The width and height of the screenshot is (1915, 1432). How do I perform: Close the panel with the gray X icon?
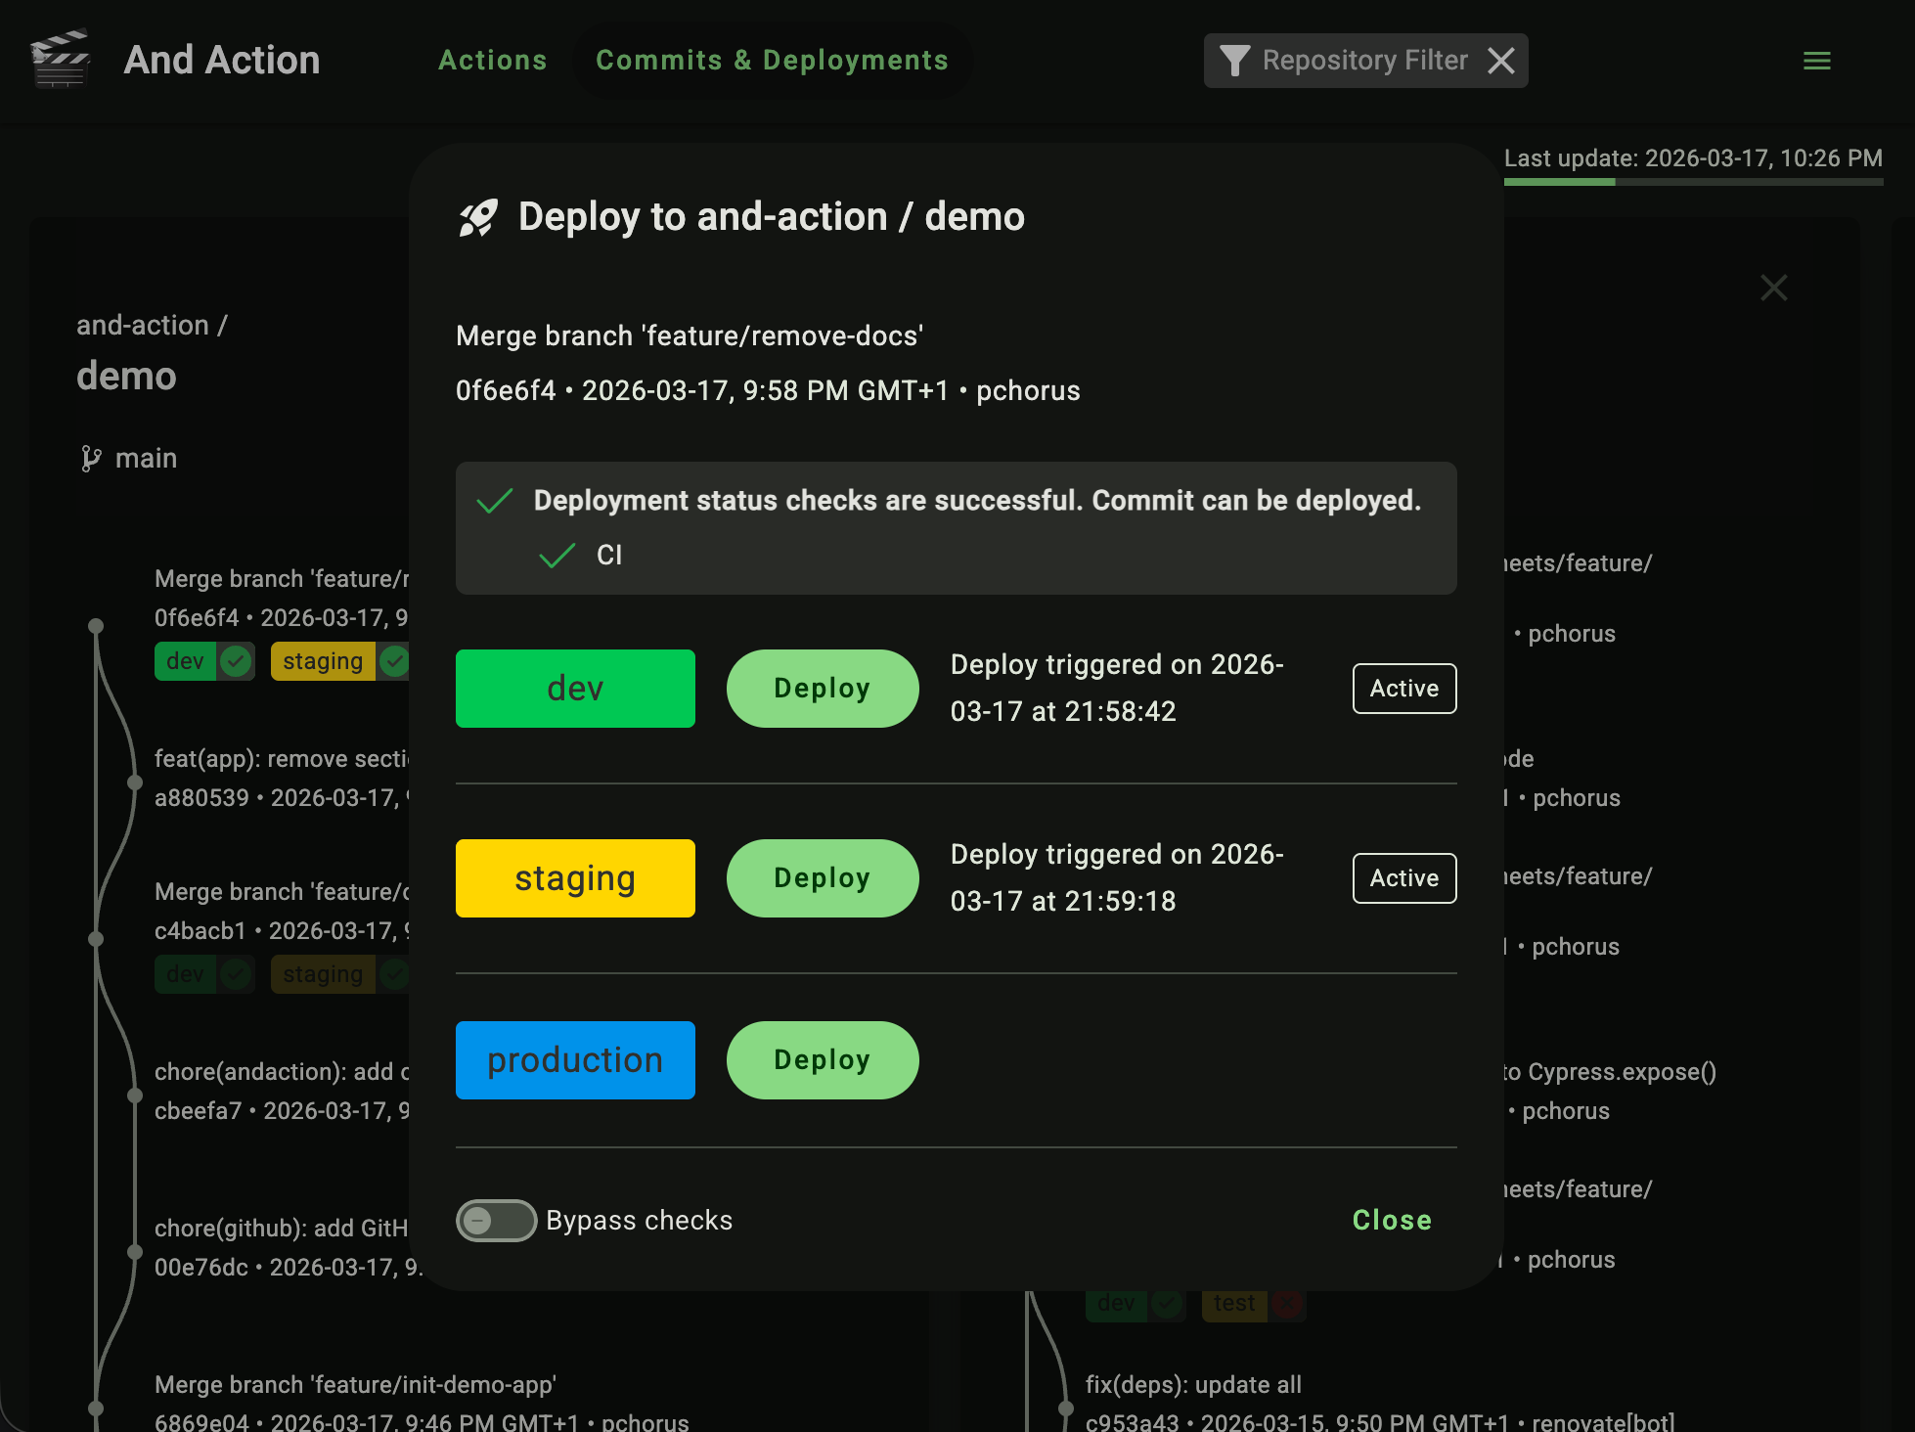(1773, 288)
